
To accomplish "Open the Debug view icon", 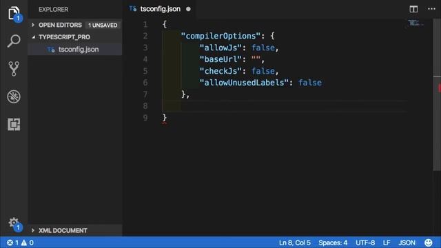I will pyautogui.click(x=14, y=96).
